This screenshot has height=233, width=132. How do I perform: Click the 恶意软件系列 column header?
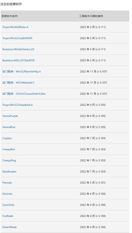tap(9, 16)
